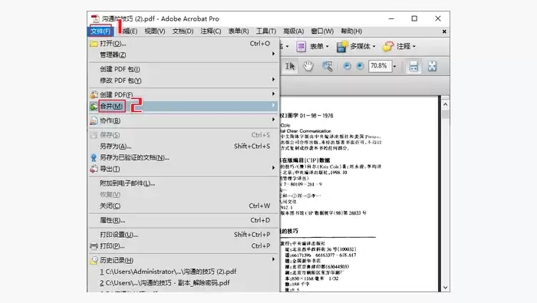Click the document scrollbar up arrow
Viewport: 537px width, 303px height.
pos(445,104)
